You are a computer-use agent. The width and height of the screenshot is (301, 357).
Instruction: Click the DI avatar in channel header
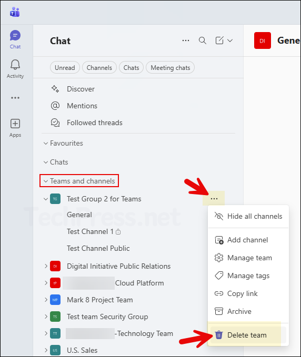[x=263, y=40]
